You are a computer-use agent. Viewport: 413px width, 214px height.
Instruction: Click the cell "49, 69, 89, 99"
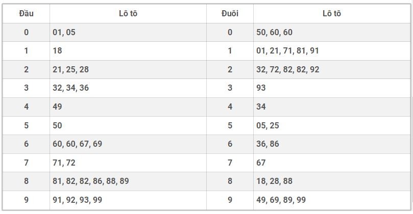[x=281, y=200]
